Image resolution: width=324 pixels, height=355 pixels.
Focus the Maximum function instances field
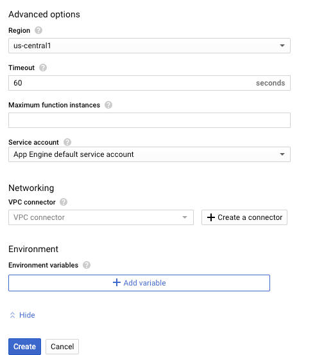149,120
